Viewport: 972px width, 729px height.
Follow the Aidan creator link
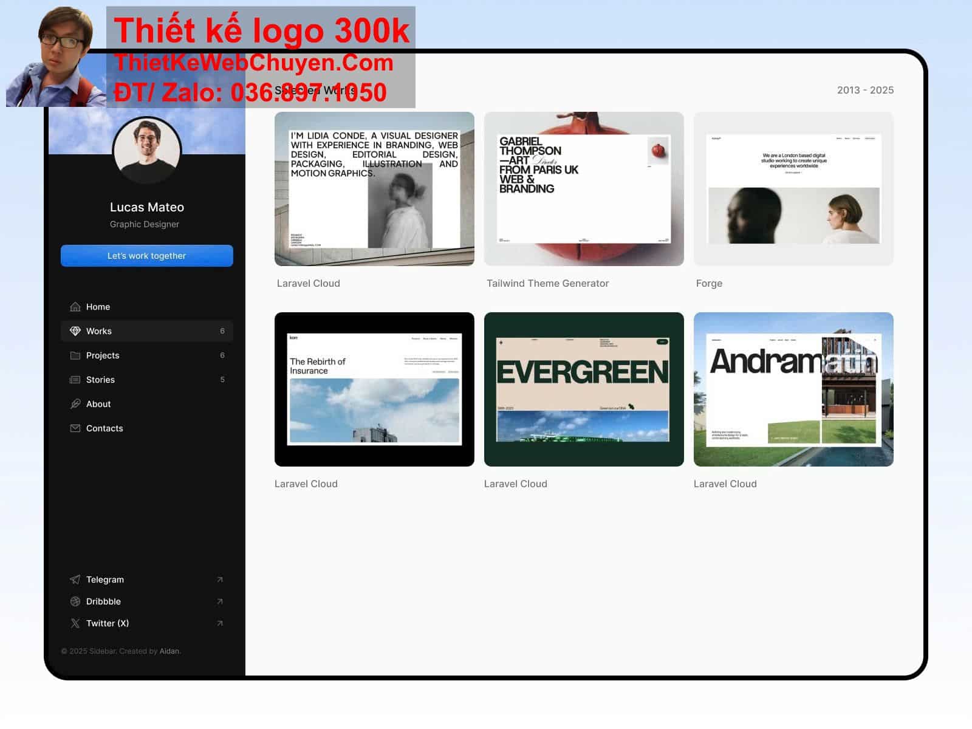click(x=169, y=651)
